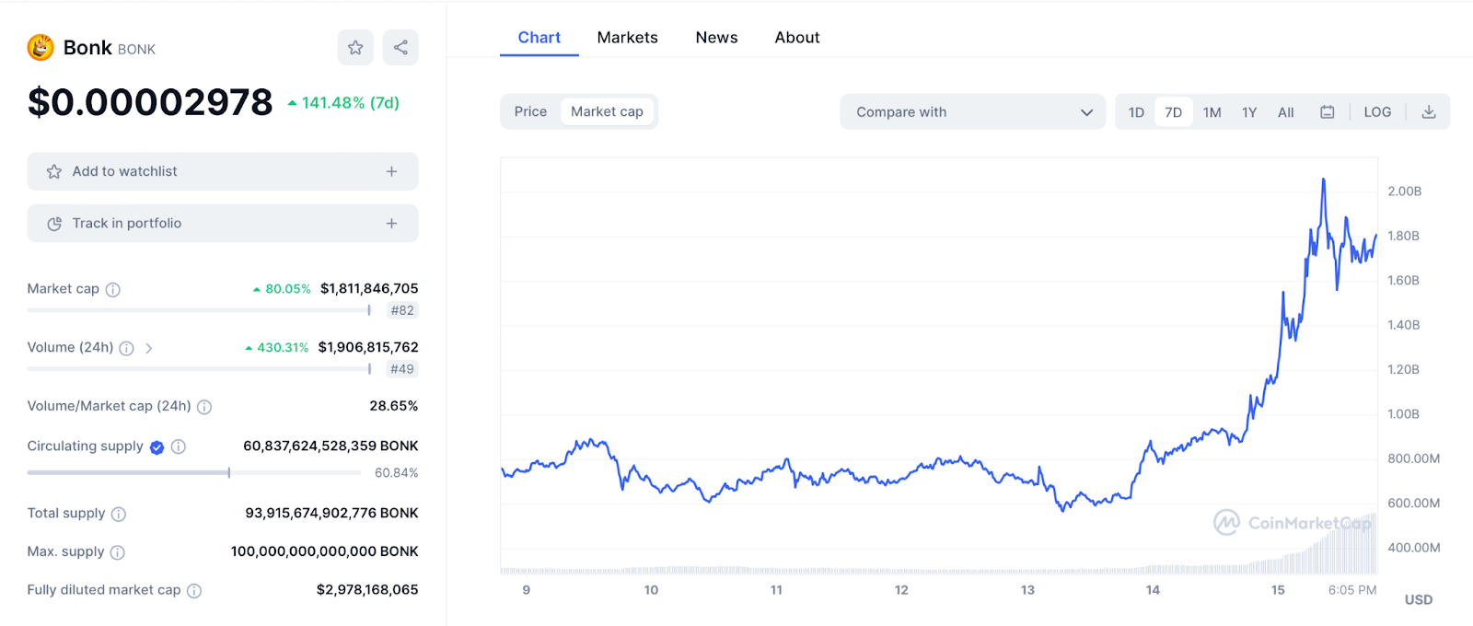The image size is (1473, 626).
Task: Click the 6:05 PM time label
Action: coord(1352,590)
